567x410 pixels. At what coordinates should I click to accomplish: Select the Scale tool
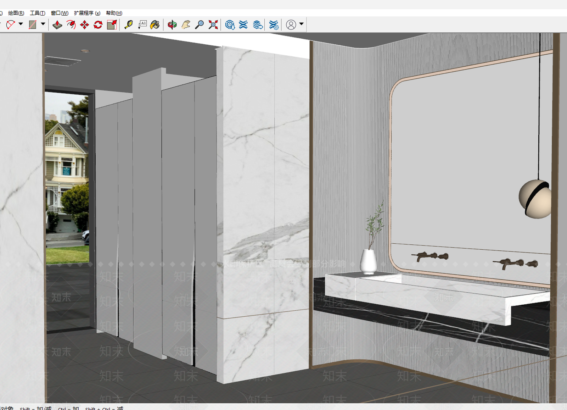coord(112,24)
